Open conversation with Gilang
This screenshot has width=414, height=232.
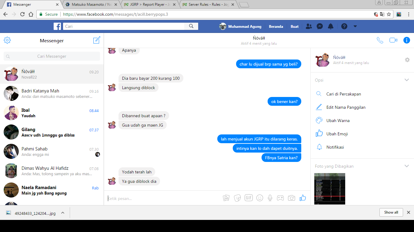pyautogui.click(x=52, y=132)
